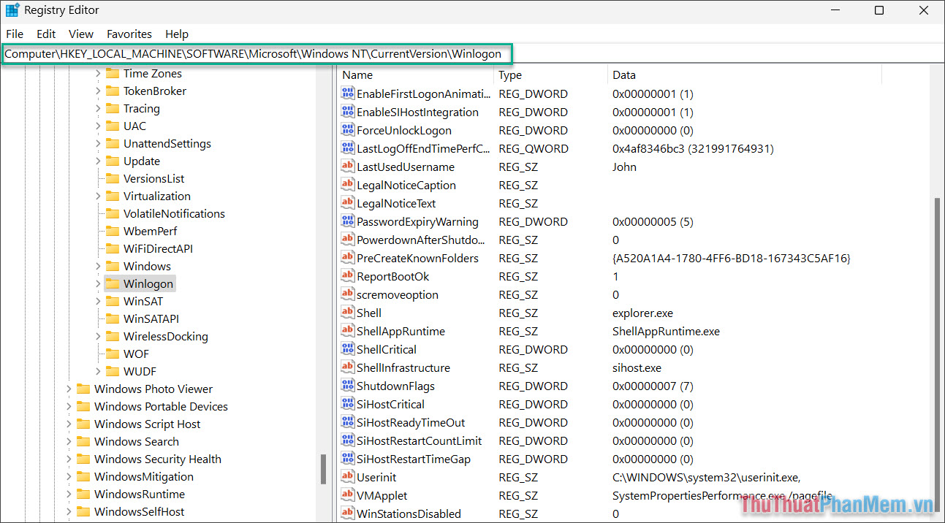Open the Edit menu
Screen dimensions: 945x523
pos(46,34)
